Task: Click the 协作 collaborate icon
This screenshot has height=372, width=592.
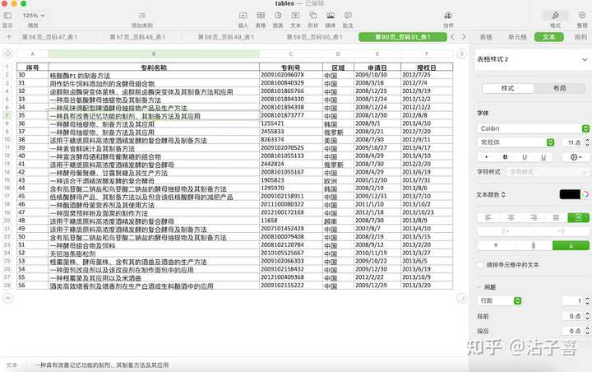Action: click(448, 16)
